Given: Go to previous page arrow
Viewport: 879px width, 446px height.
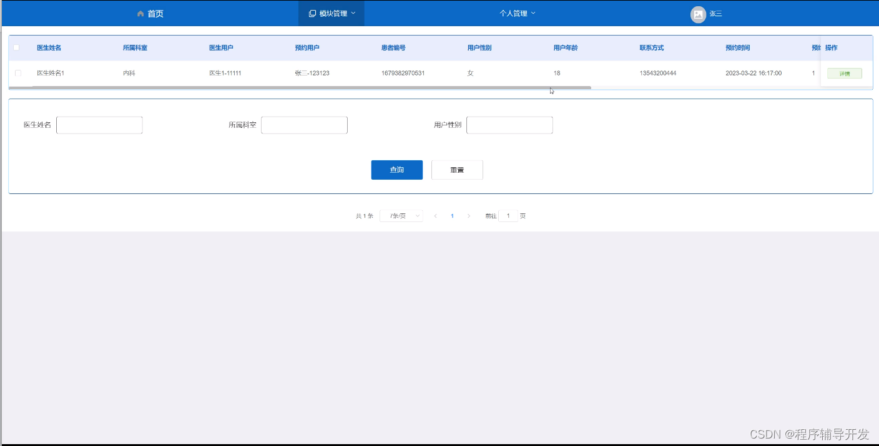Looking at the screenshot, I should [436, 216].
